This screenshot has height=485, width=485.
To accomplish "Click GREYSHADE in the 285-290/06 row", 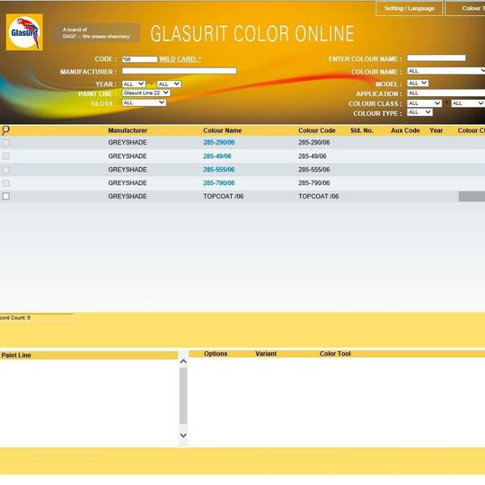I will pyautogui.click(x=128, y=142).
